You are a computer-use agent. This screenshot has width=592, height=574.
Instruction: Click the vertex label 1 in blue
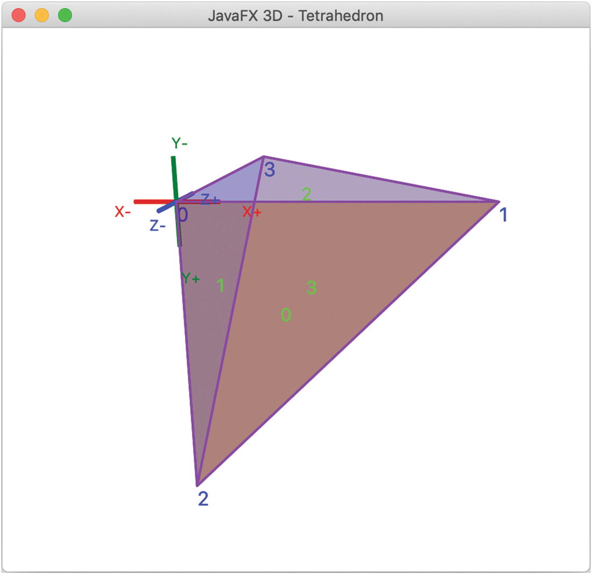click(503, 215)
